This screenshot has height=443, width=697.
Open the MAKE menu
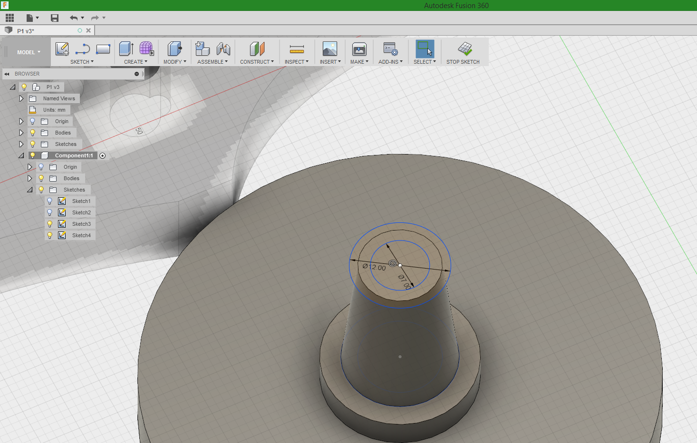tap(359, 62)
